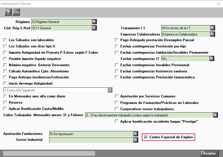Check Los Sábados son días tipo X

[5, 46]
